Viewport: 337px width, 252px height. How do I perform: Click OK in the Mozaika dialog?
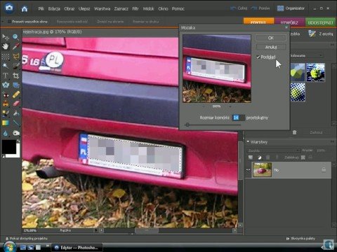pos(271,38)
